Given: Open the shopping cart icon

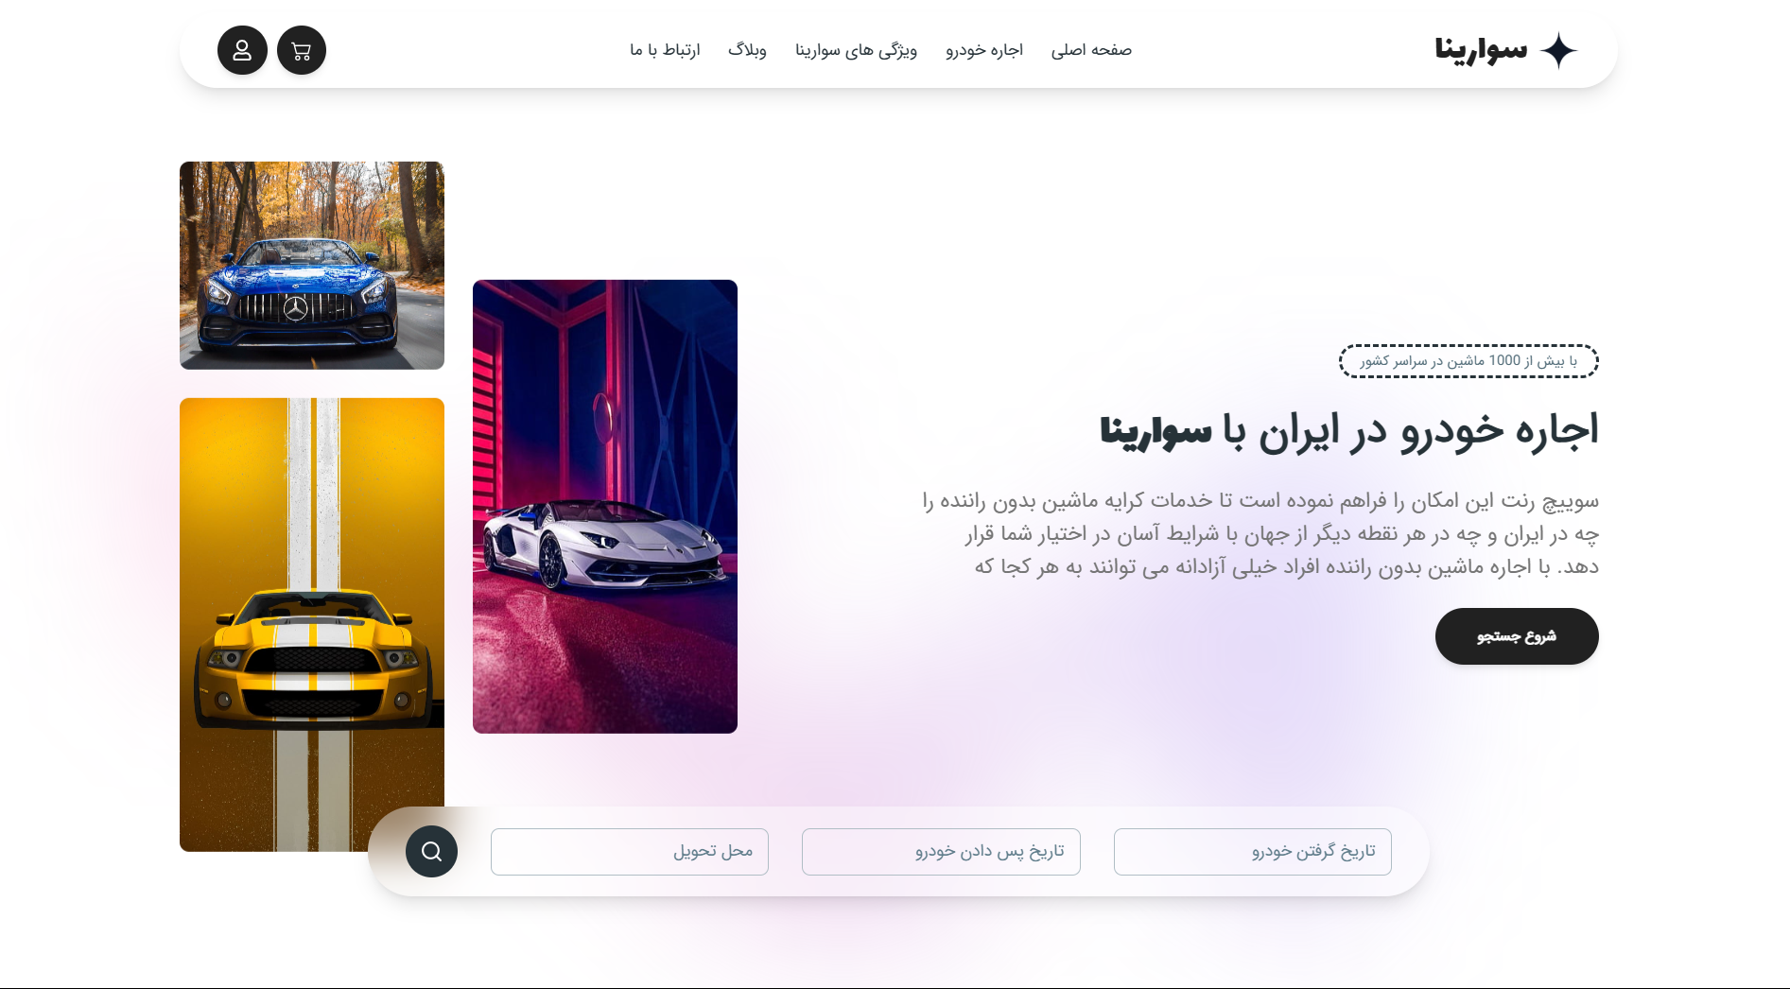Looking at the screenshot, I should 302,50.
